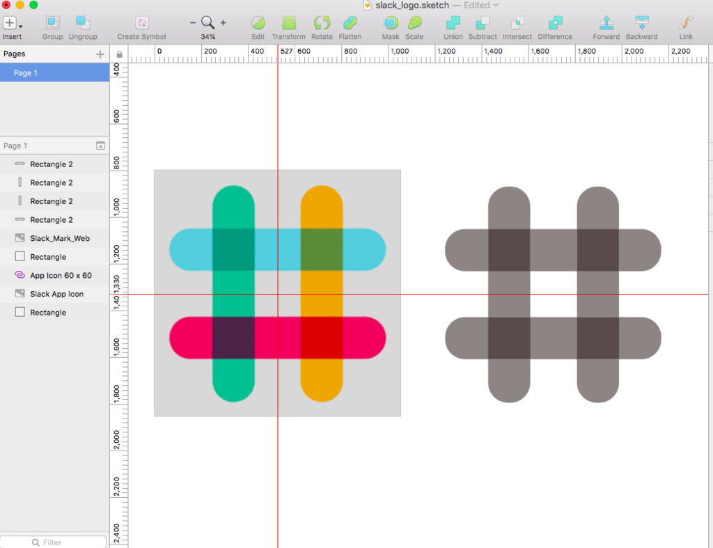Move layer Forward in toolbar
This screenshot has height=548, width=713.
606,23
